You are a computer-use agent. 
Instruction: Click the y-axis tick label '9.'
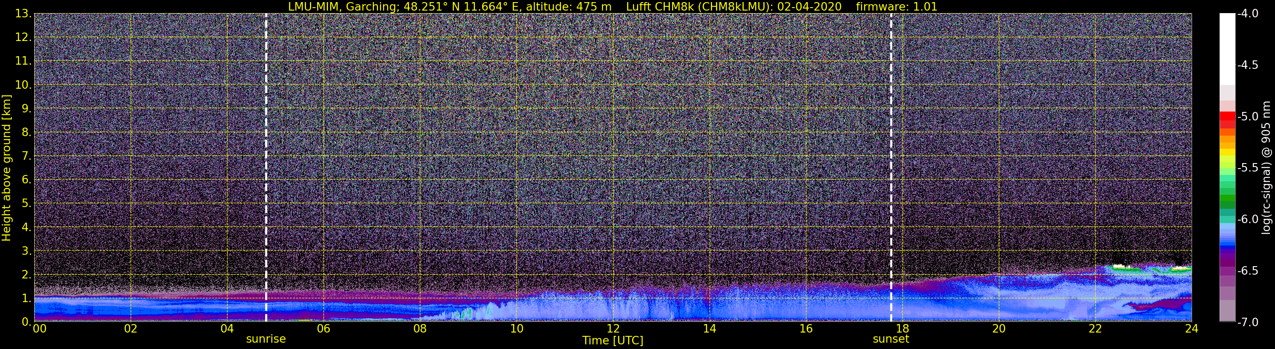click(x=26, y=109)
